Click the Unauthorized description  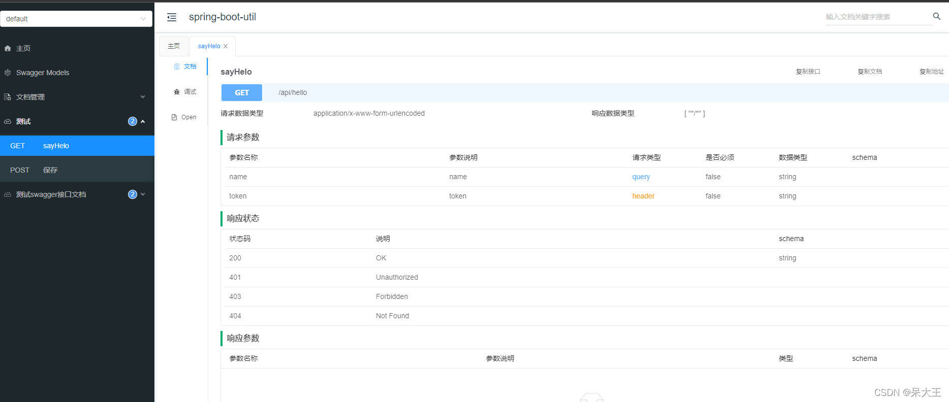point(397,278)
